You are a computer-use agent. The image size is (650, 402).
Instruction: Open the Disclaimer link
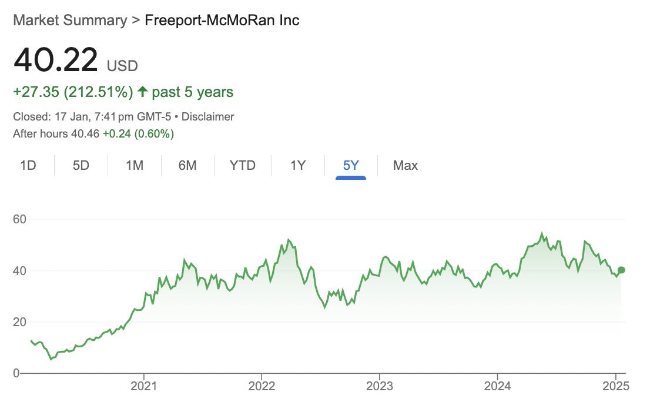point(207,117)
